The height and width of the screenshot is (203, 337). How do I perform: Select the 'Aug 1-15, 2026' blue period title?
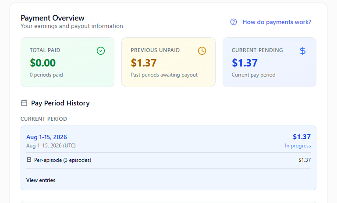point(46,137)
